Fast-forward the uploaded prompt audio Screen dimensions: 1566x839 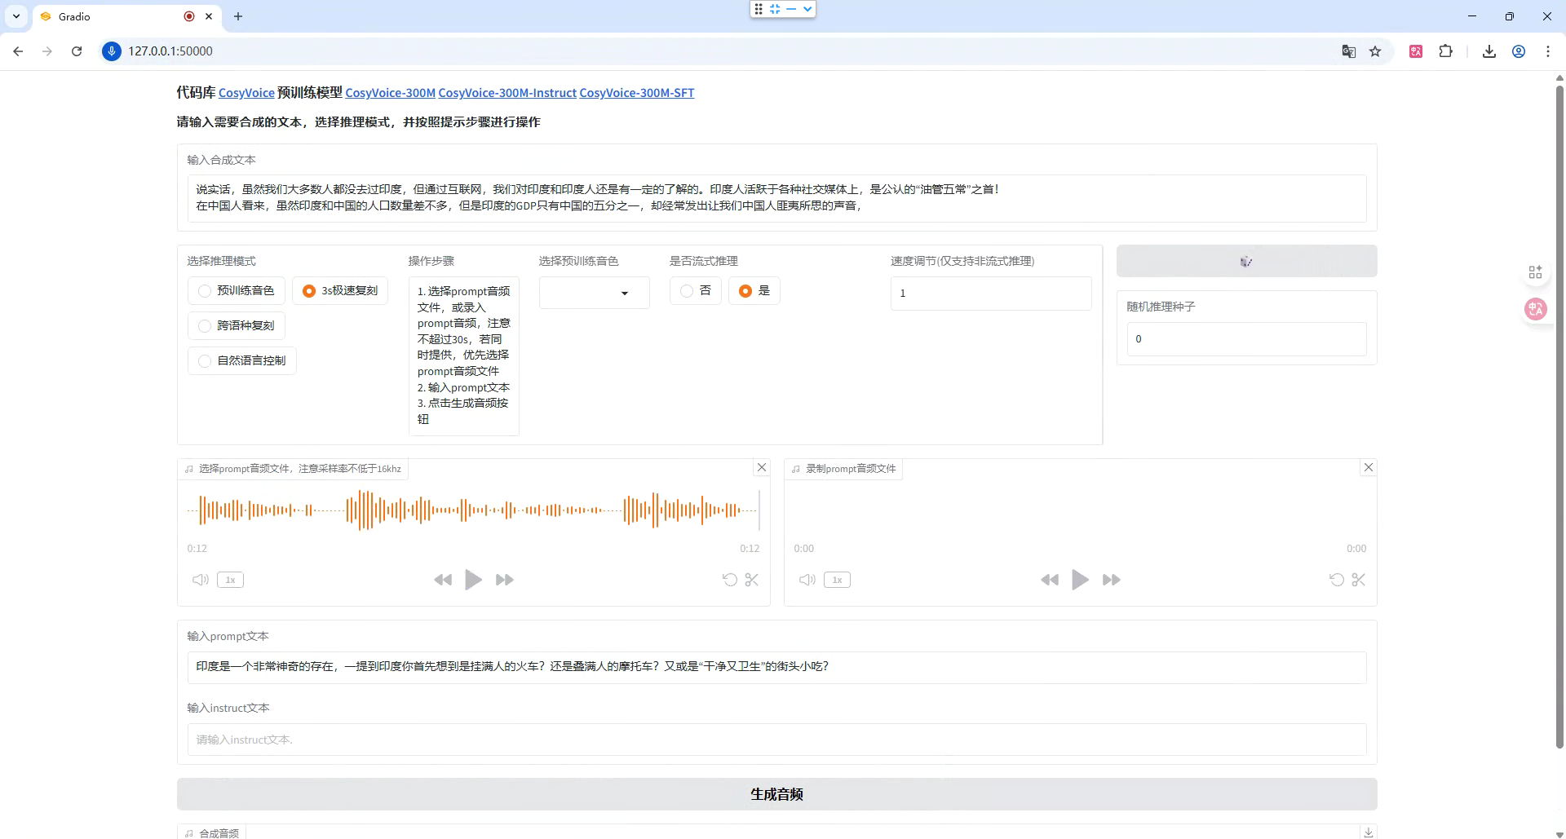tap(505, 580)
